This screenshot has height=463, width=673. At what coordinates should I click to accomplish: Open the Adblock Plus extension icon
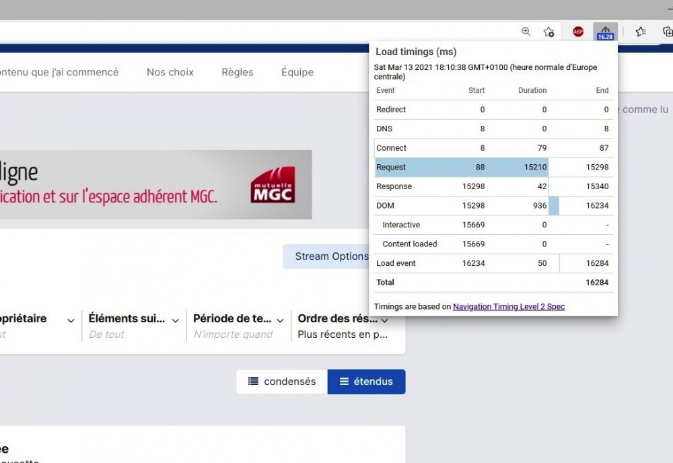[578, 32]
